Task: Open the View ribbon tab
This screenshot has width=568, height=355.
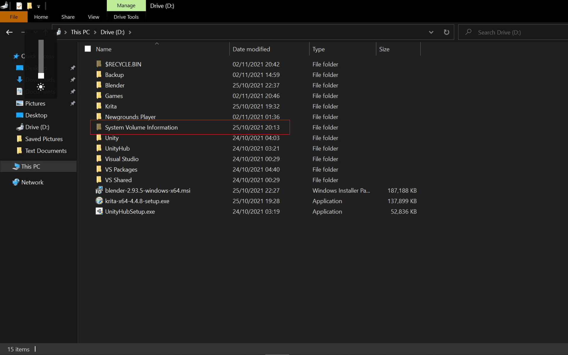Action: pos(93,17)
